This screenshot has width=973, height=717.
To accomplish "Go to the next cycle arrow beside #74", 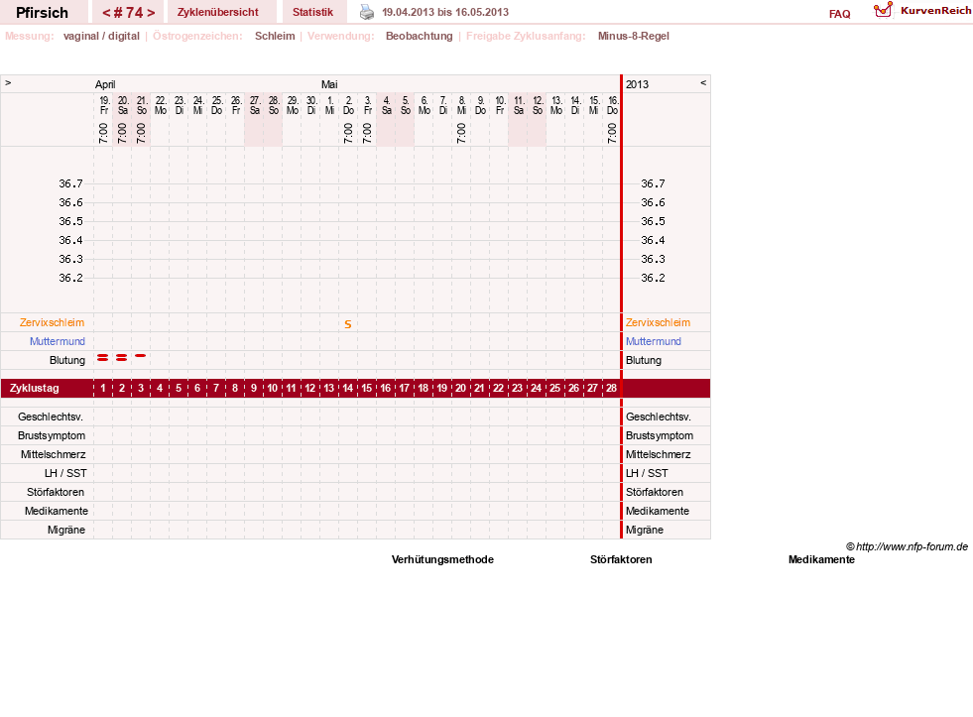I will coord(151,13).
